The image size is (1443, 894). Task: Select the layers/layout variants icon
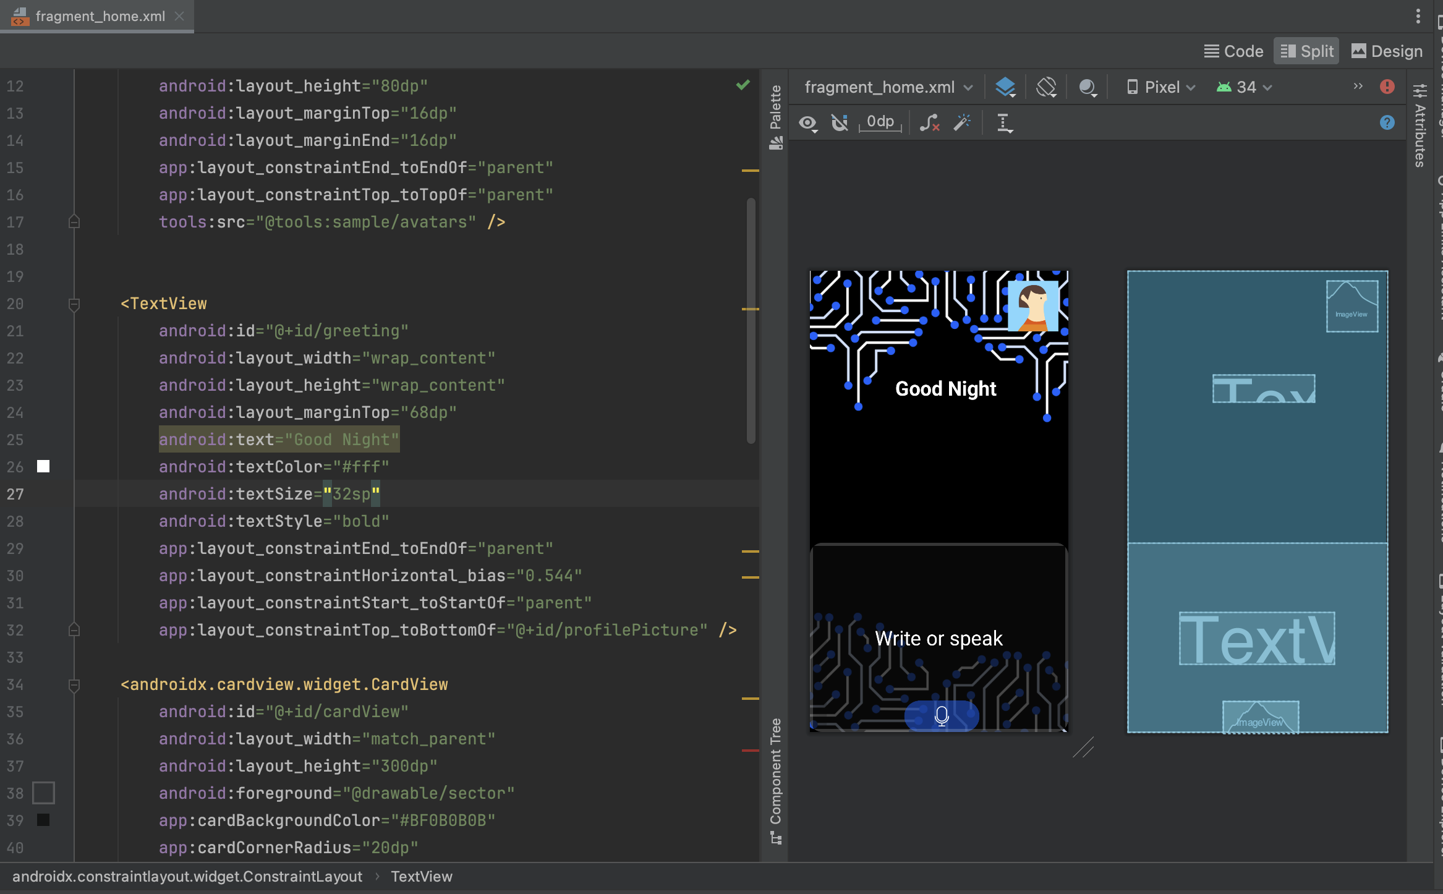click(1005, 87)
